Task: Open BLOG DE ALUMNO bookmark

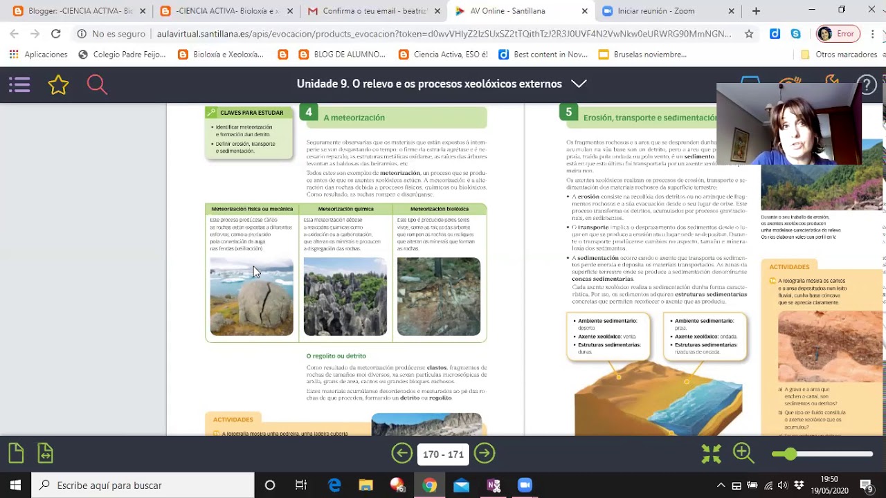Action: click(342, 55)
